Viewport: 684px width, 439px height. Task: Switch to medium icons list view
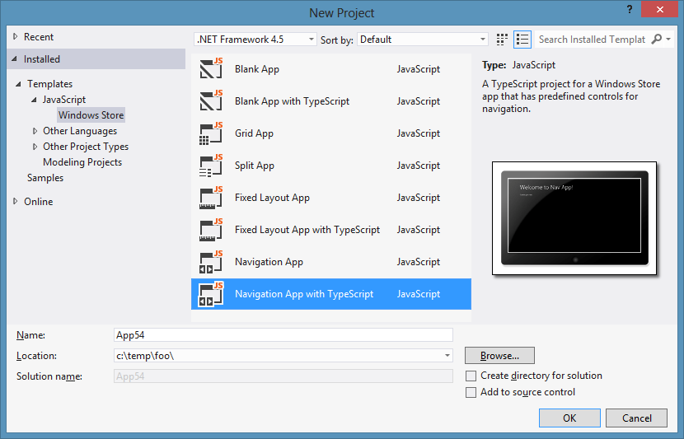click(522, 40)
